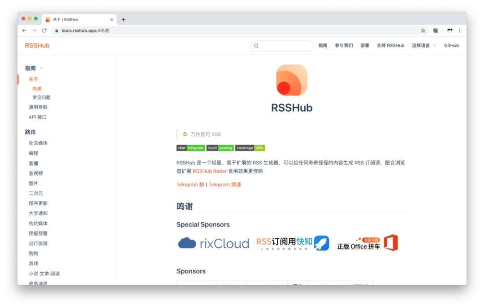Click the 鸣谢 section heading
Image resolution: width=484 pixels, height=308 pixels.
point(185,207)
